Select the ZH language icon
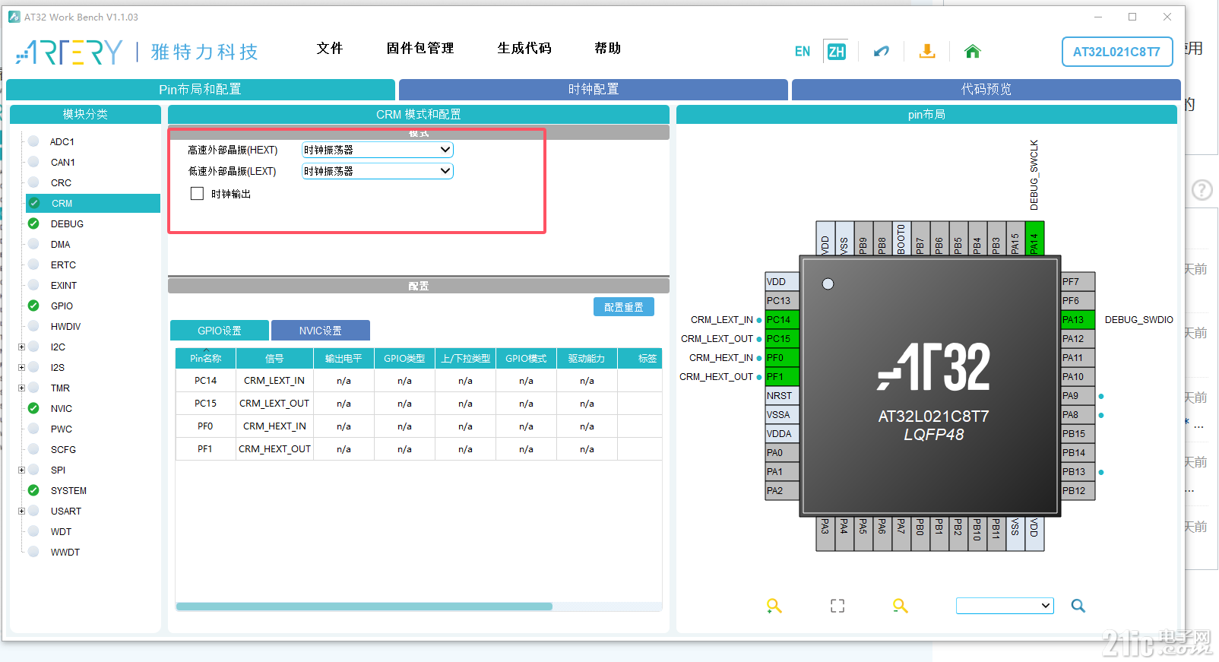 point(836,52)
